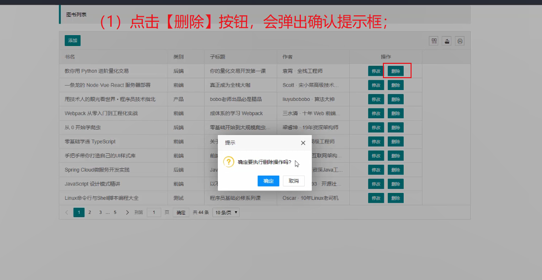The image size is (542, 280).
Task: Select page 5 in pagination
Action: point(115,212)
